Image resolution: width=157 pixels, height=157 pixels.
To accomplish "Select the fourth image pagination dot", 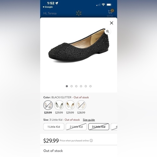I will pyautogui.click(x=81, y=86).
